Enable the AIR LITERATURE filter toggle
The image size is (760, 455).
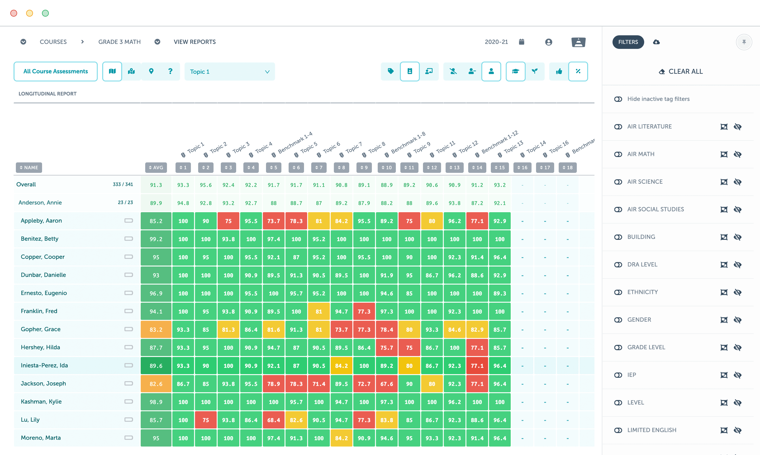(618, 127)
